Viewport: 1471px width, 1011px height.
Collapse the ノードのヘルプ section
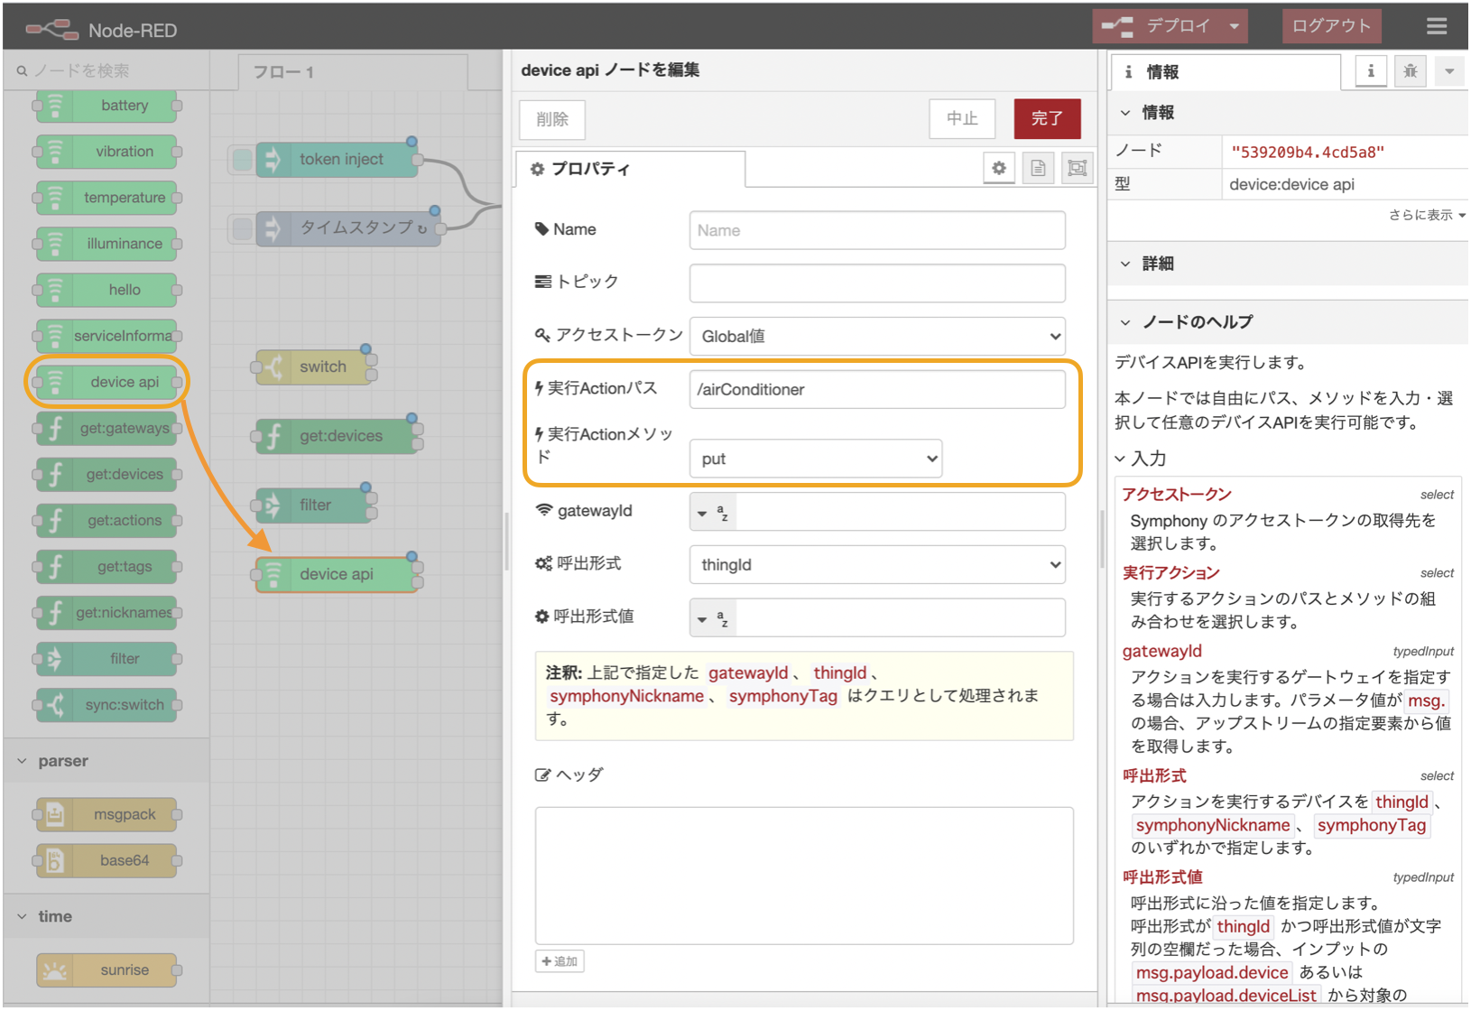point(1288,322)
